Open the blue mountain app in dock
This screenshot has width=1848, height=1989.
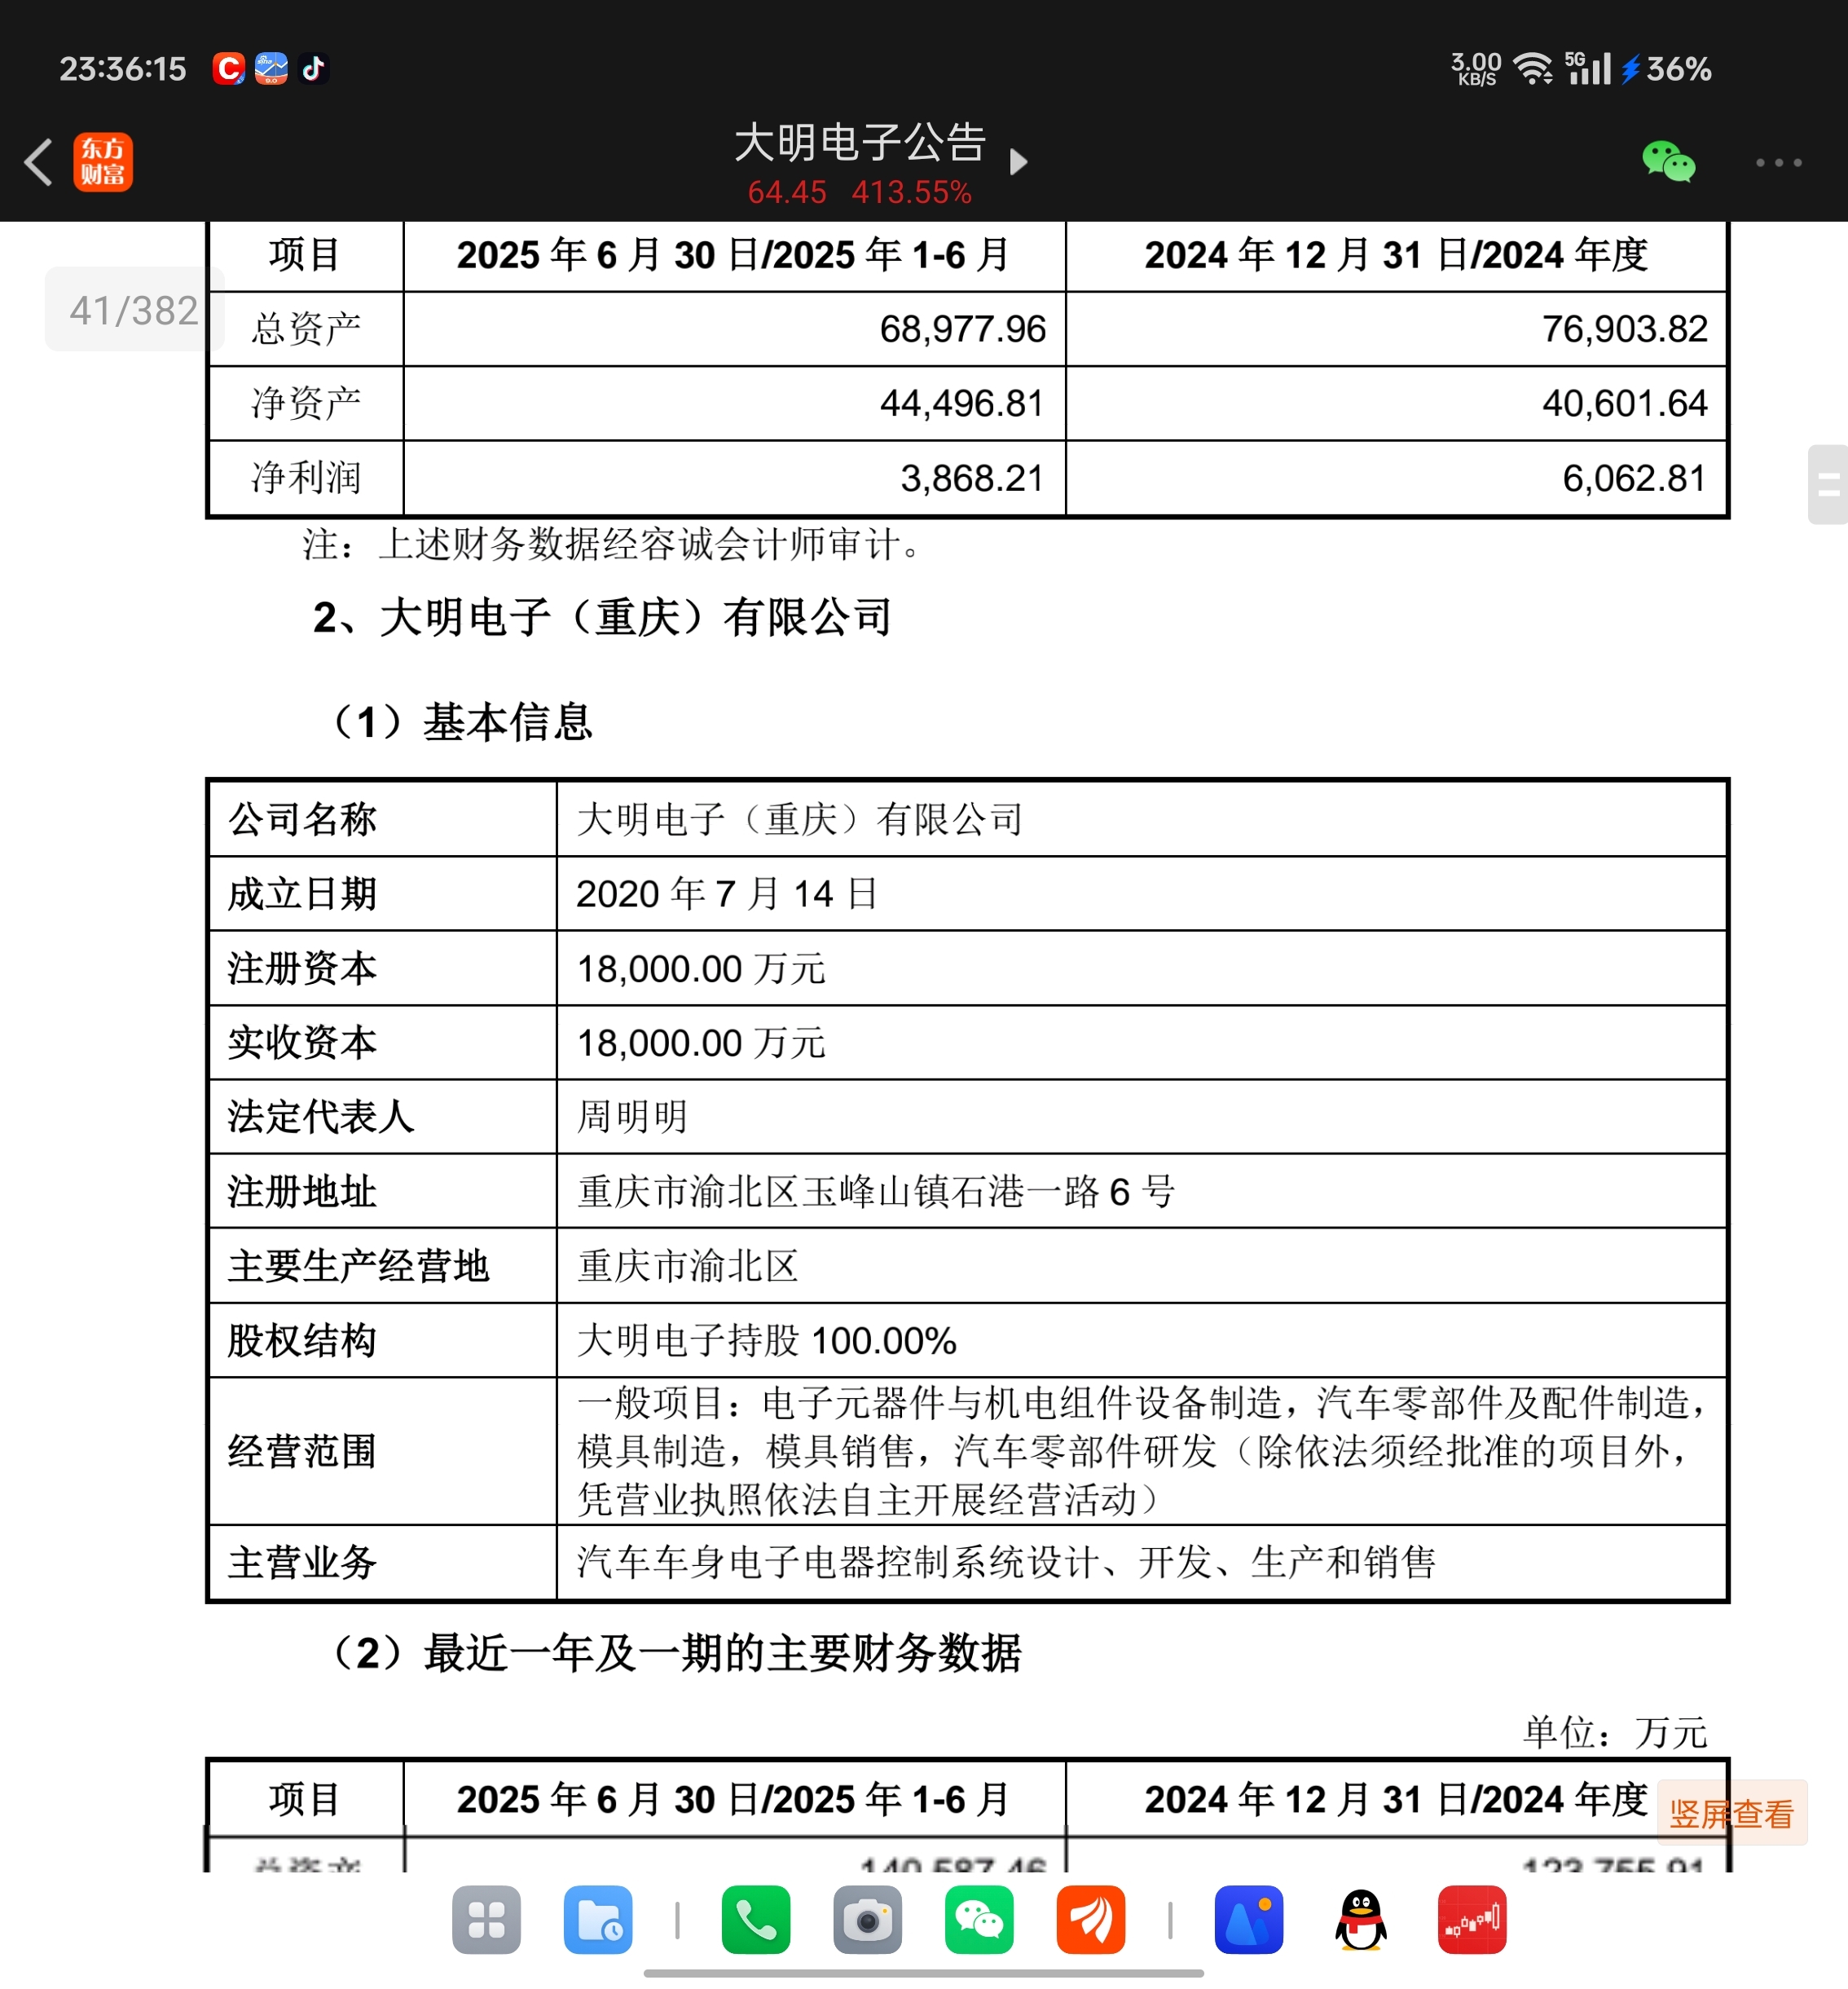pos(1249,1919)
